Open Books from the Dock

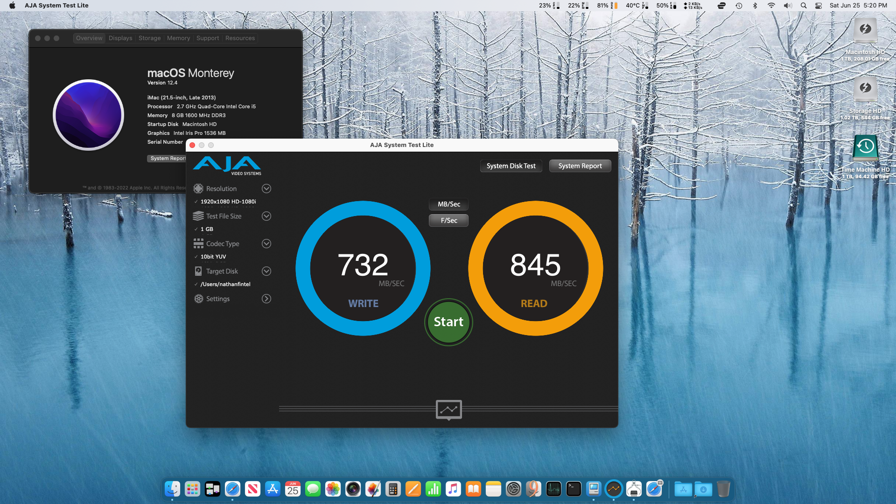473,489
